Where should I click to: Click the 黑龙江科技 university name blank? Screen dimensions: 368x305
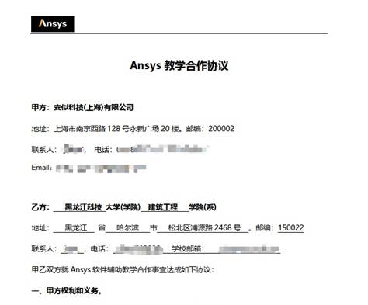79,207
